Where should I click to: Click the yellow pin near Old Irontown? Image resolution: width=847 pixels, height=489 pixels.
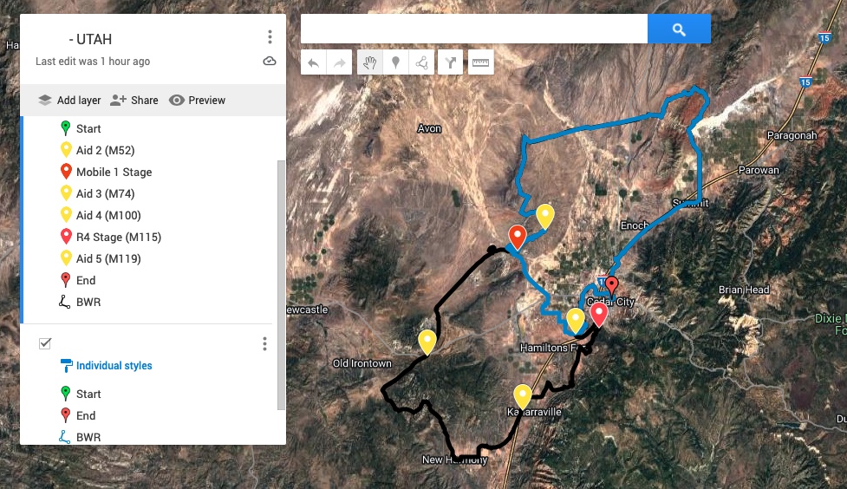(x=427, y=342)
